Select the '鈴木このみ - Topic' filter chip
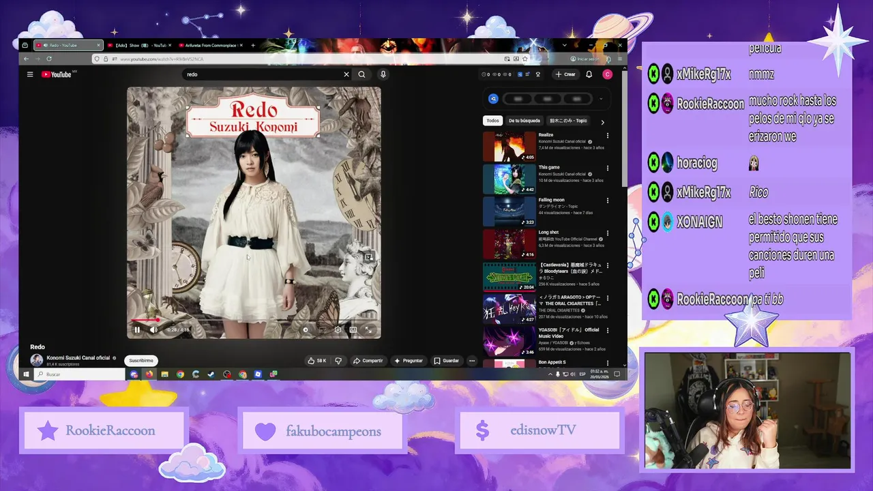873x491 pixels. [568, 121]
